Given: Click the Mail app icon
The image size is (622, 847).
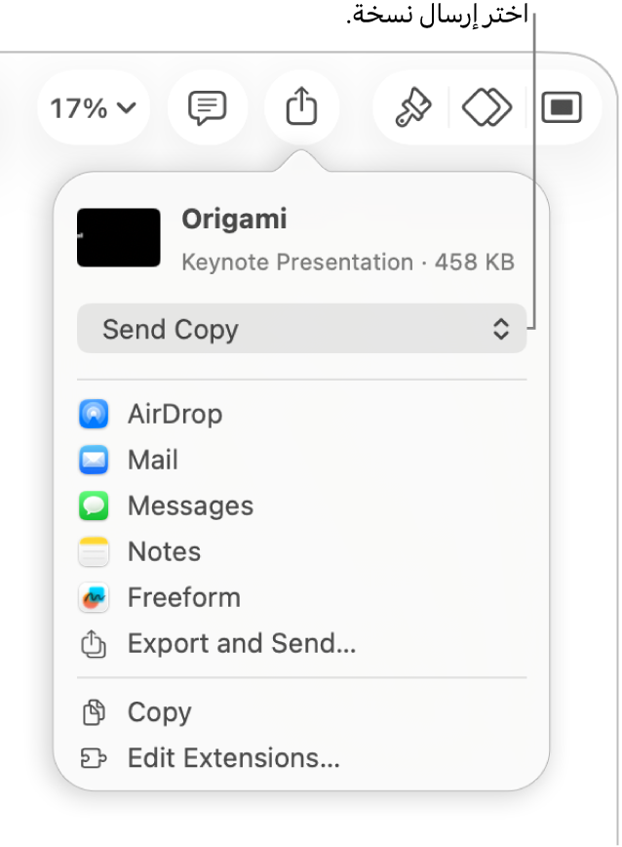Looking at the screenshot, I should tap(95, 460).
